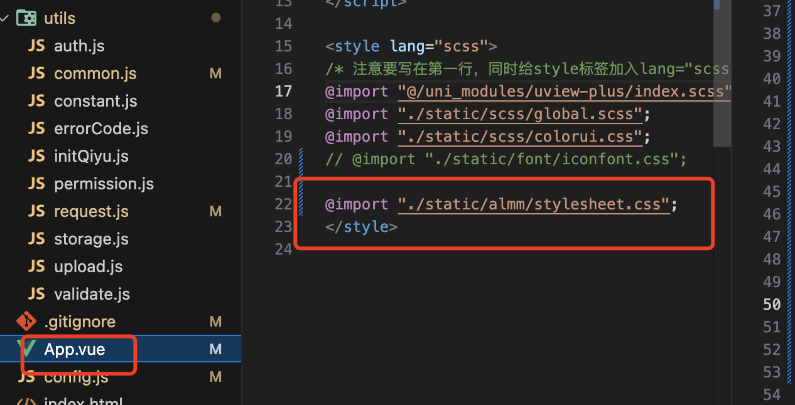This screenshot has width=795, height=405.
Task: Click JS icon beside constant.js
Action: [36, 101]
